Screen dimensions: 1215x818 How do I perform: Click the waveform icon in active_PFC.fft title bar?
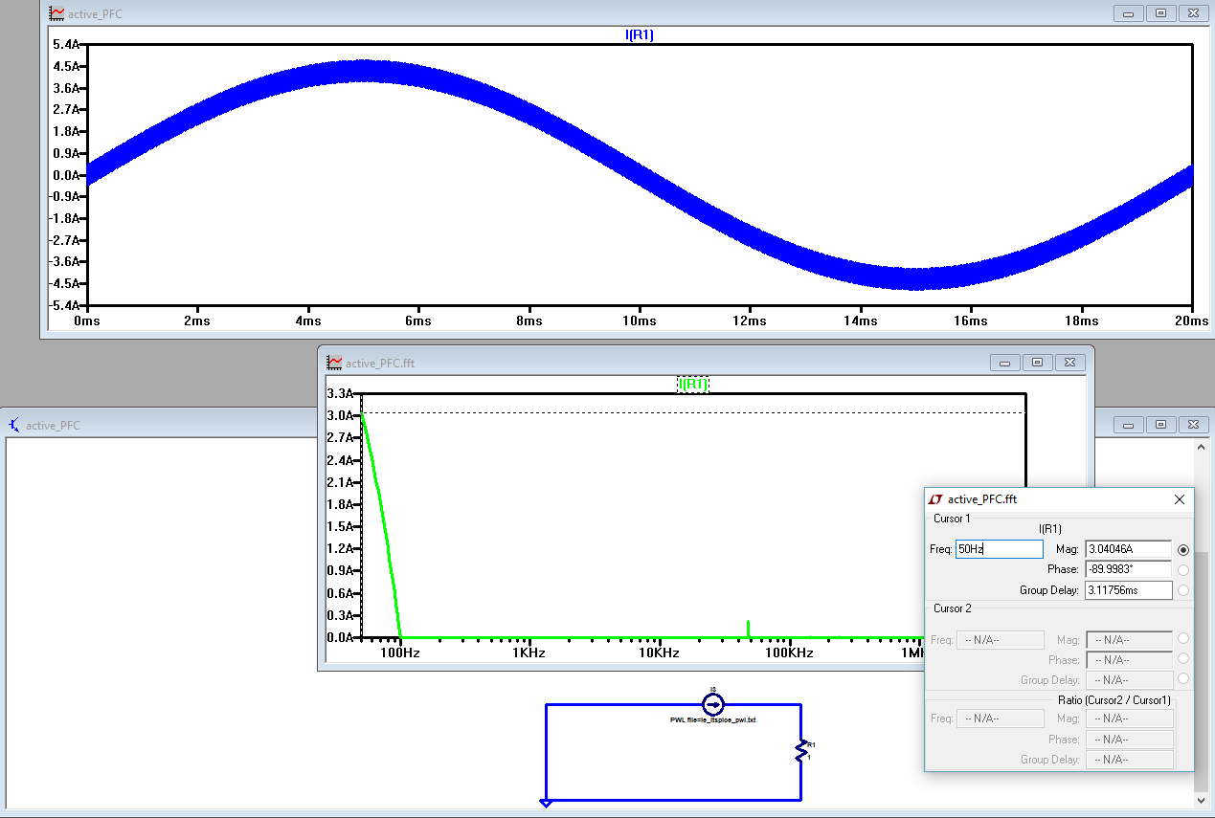coord(335,363)
